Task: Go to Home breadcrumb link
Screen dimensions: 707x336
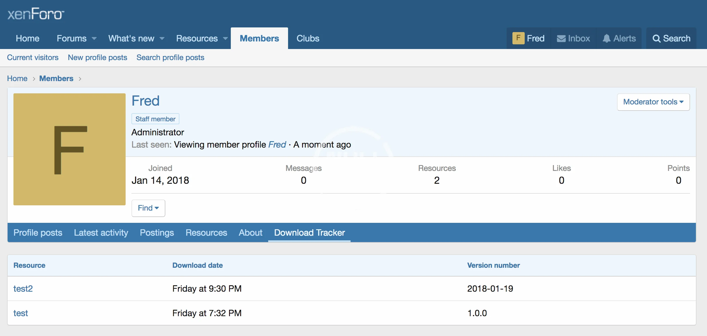Action: click(17, 78)
